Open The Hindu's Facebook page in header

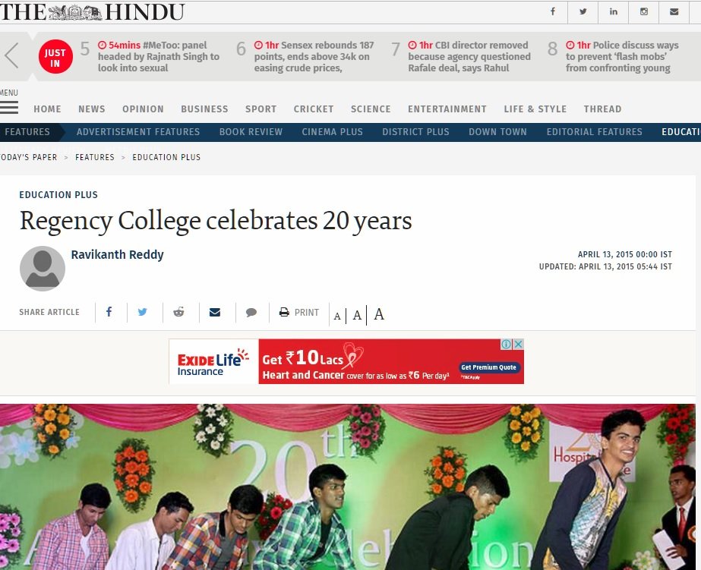553,11
